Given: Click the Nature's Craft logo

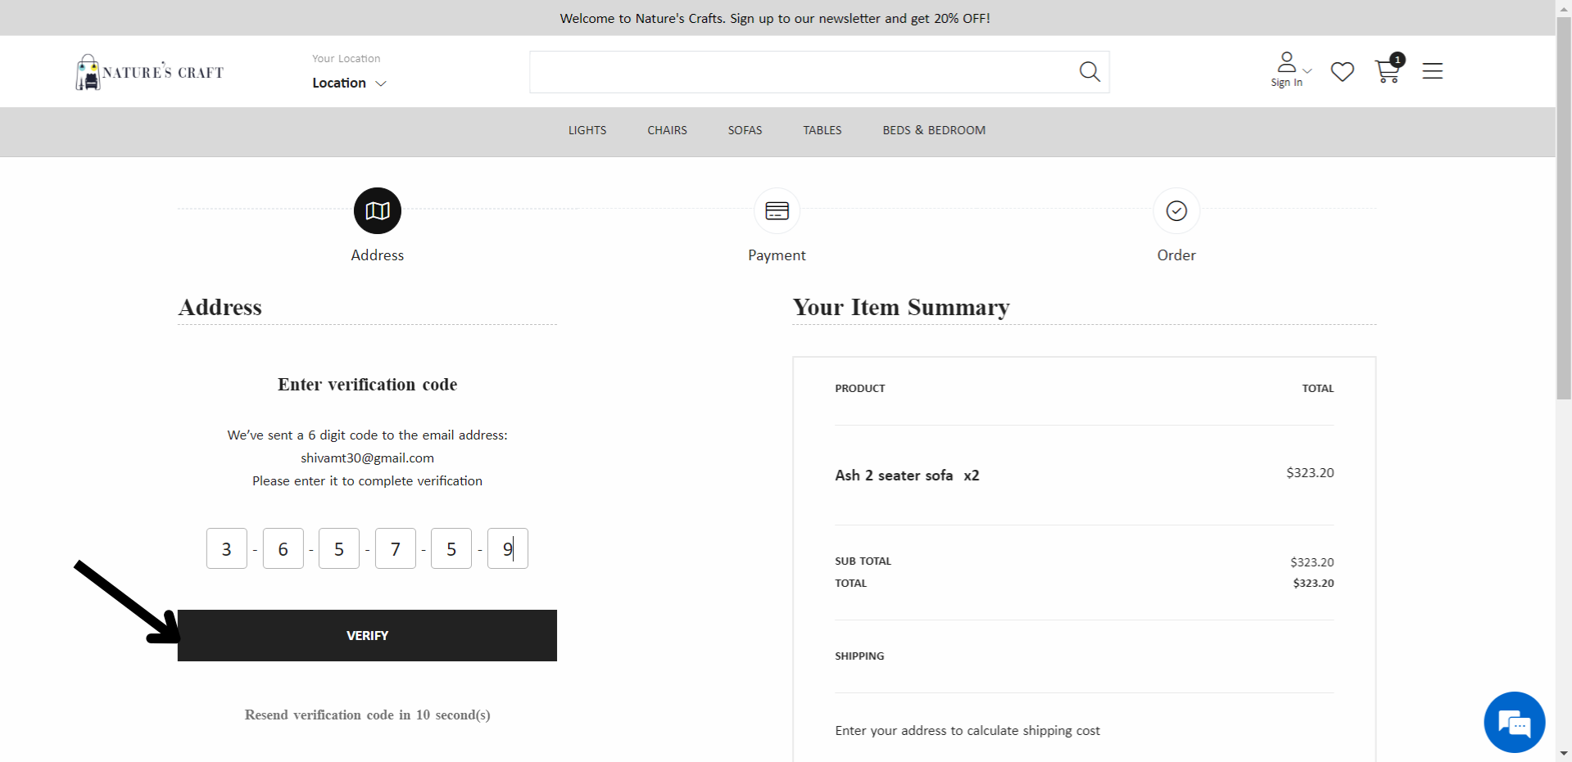Looking at the screenshot, I should click(150, 72).
